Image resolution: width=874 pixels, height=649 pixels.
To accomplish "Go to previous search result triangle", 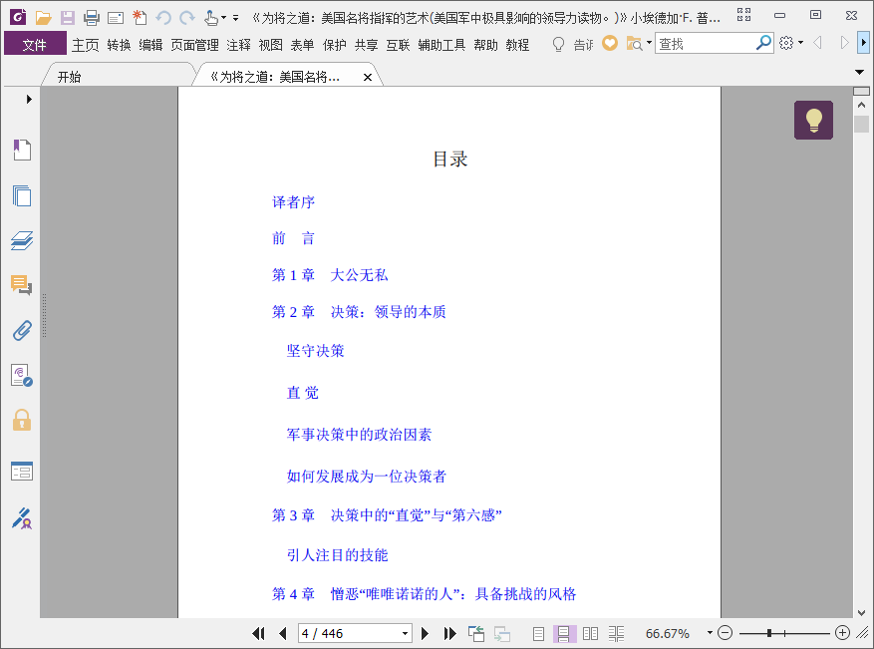I will pyautogui.click(x=818, y=43).
